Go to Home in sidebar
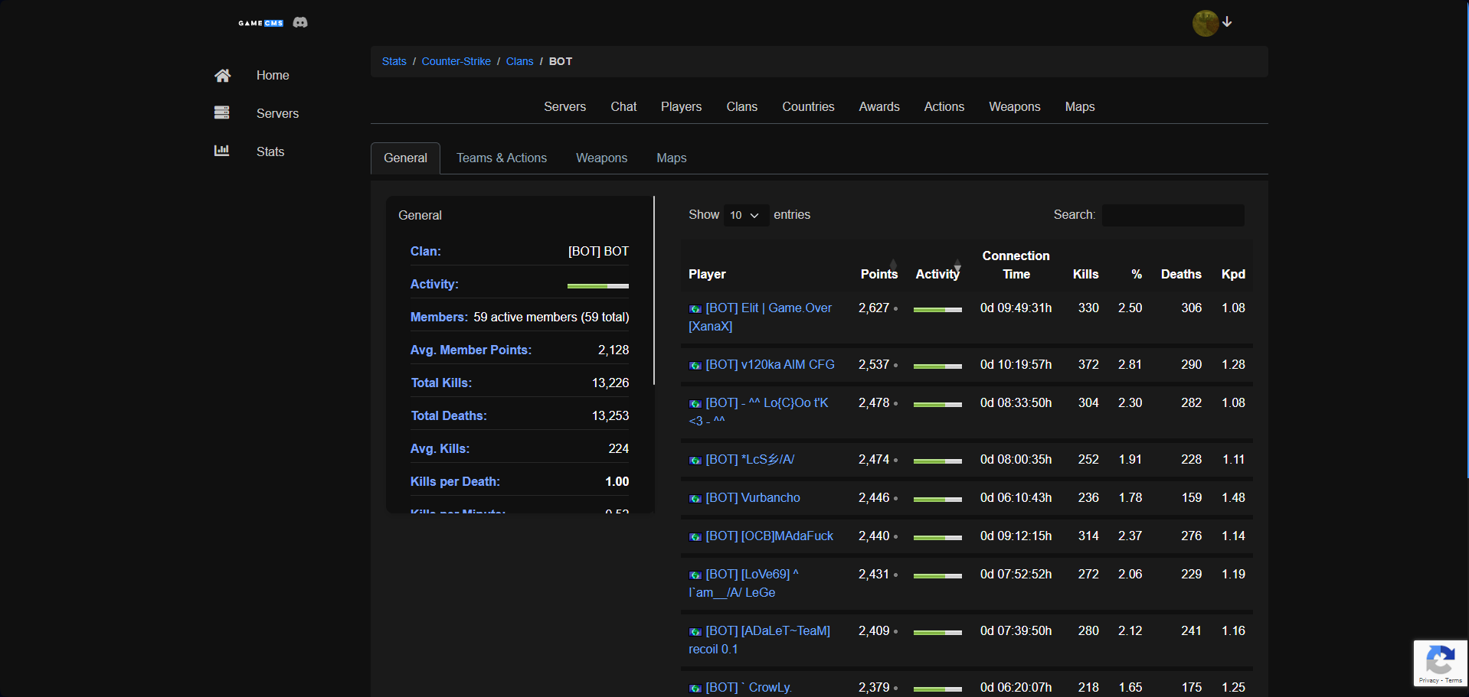Image resolution: width=1469 pixels, height=697 pixels. click(273, 75)
